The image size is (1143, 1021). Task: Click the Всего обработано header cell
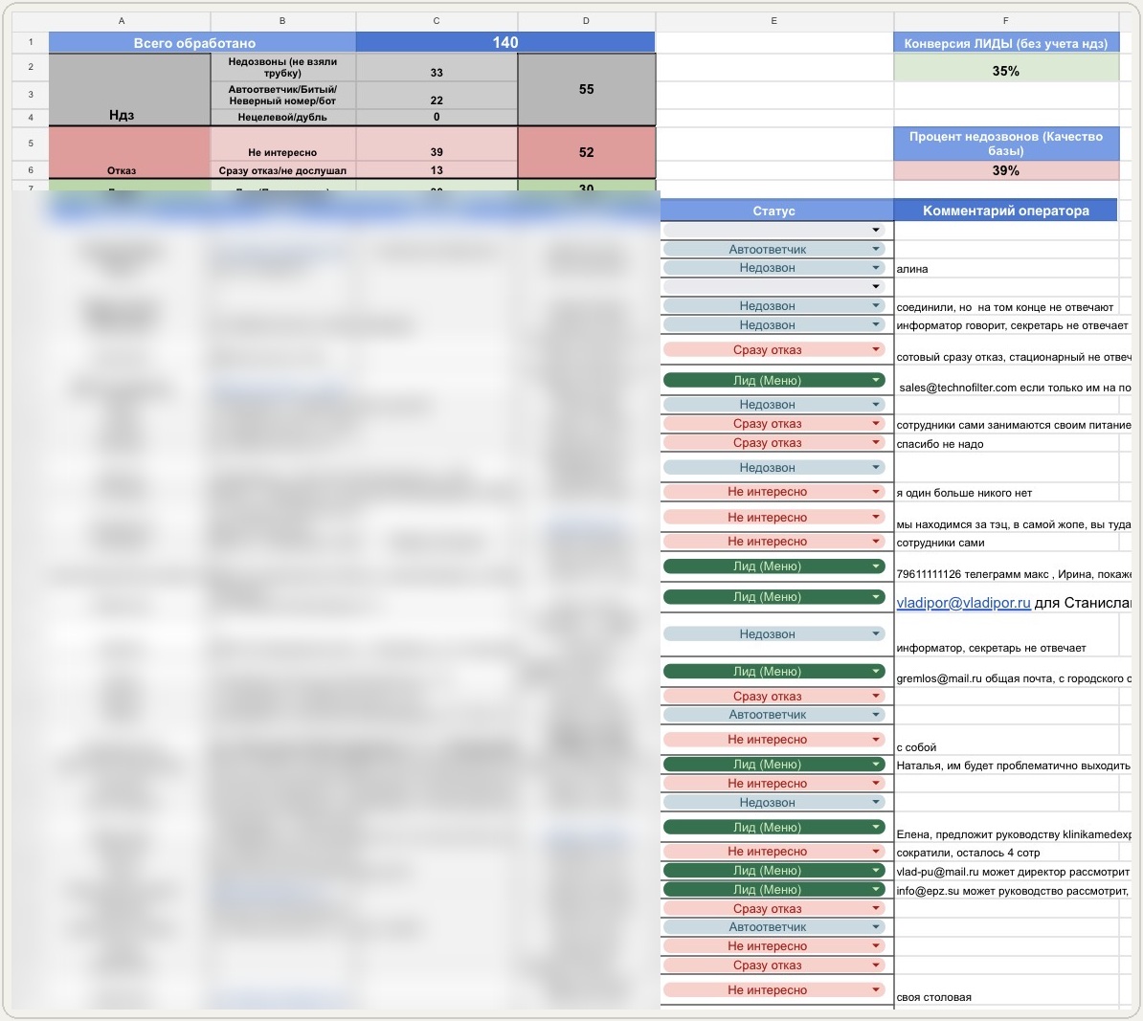[194, 43]
